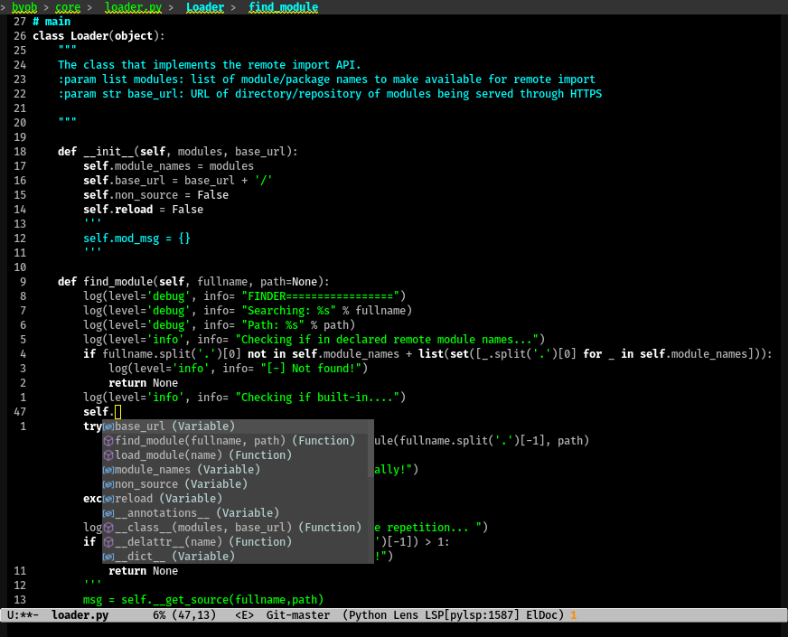This screenshot has width=788, height=637.
Task: Click the U:**- buffer status indicator
Action: 23,615
